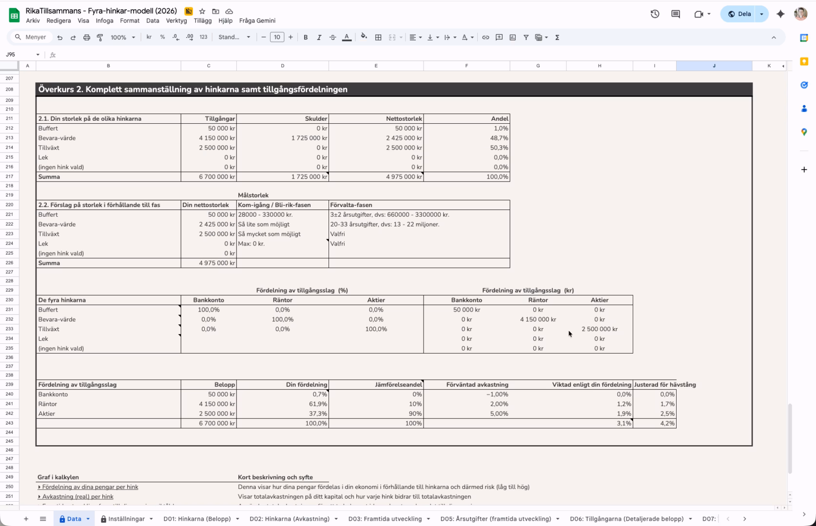Open the Data sheet tab arrow
Viewport: 816px width, 526px height.
pyautogui.click(x=88, y=519)
